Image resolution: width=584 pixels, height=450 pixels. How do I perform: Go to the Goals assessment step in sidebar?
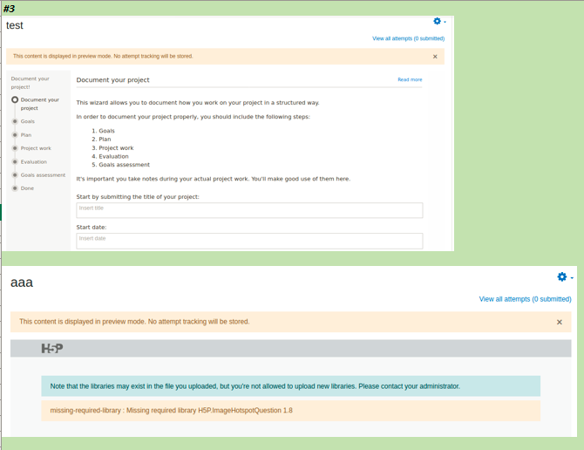point(38,175)
